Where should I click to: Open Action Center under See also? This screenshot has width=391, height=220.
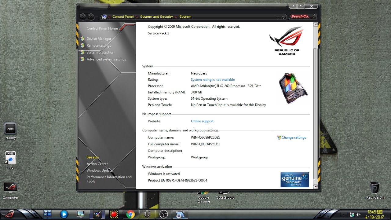pos(97,164)
